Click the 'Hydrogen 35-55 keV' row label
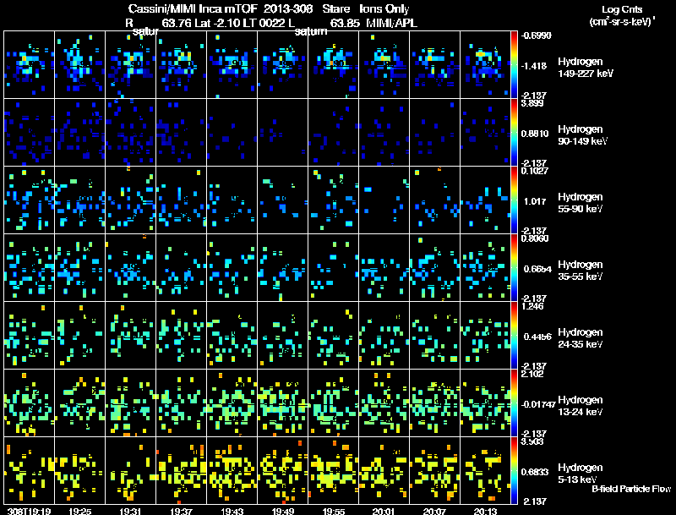Viewport: 676px width, 515px height. pyautogui.click(x=581, y=271)
